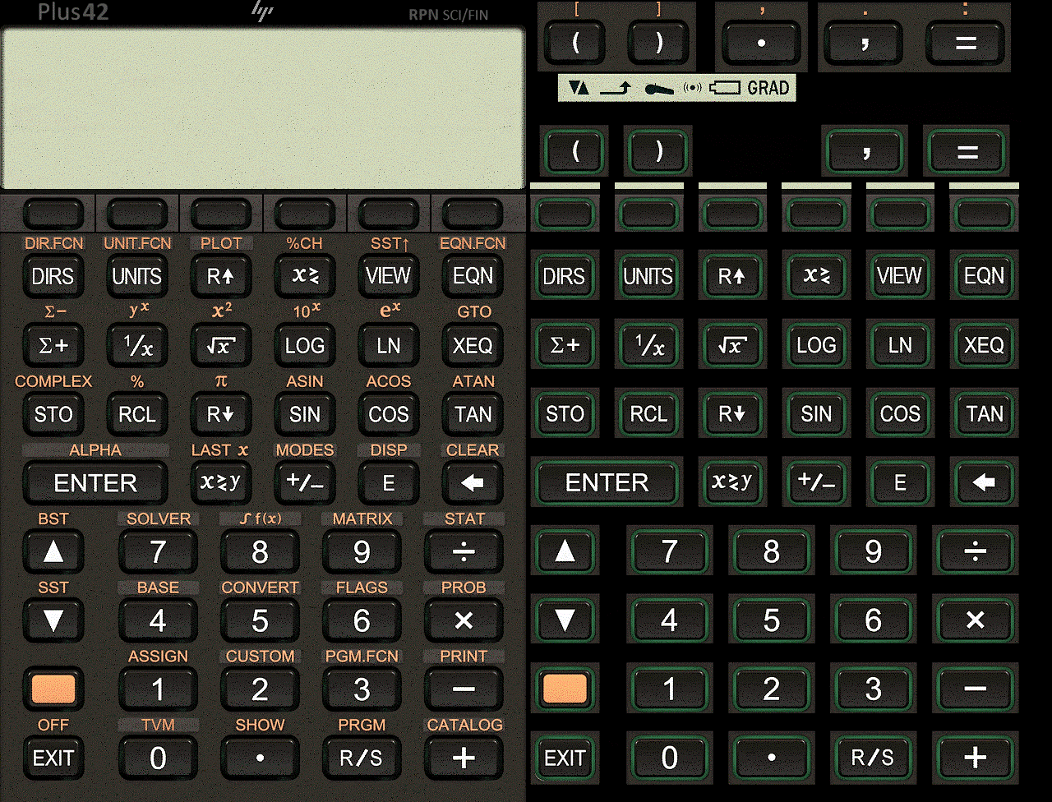Click the DIRS key under the DIR.FCN label
Image resolution: width=1052 pixels, height=802 pixels.
pos(53,276)
